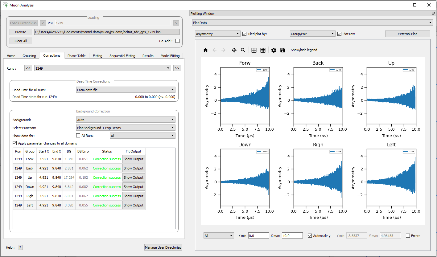Disable the Tiled plot by checkbox
The image size is (437, 257).
coord(245,34)
